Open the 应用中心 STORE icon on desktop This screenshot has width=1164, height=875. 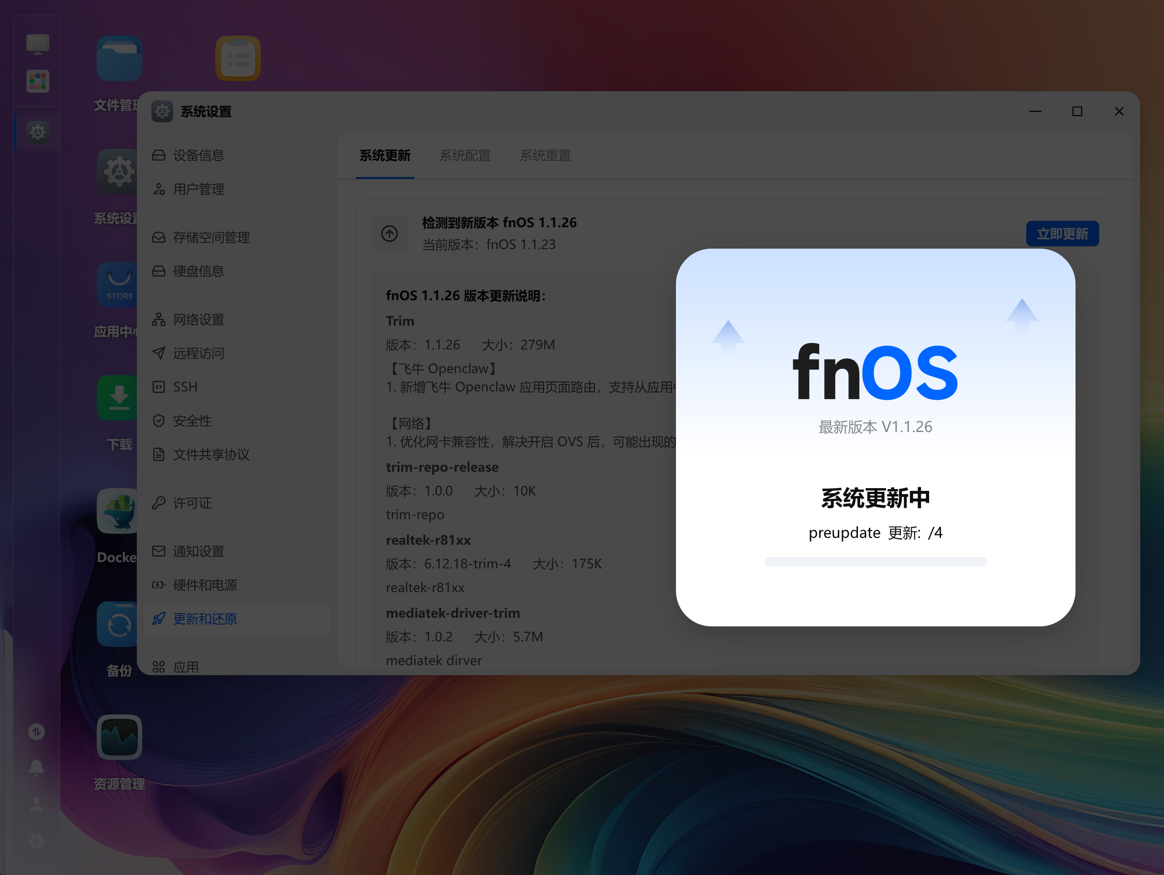[x=117, y=285]
